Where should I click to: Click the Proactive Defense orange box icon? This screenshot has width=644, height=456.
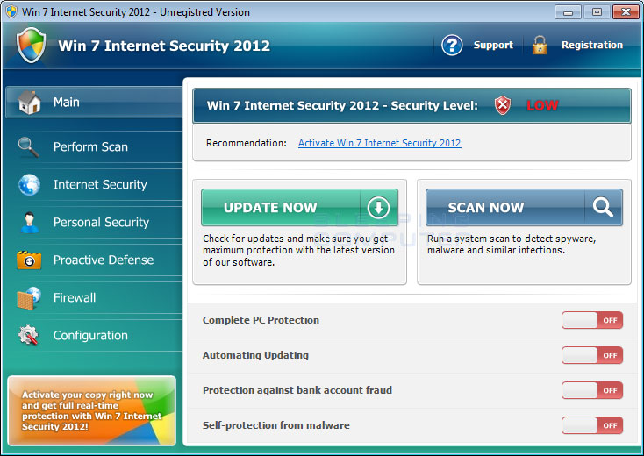tap(29, 260)
